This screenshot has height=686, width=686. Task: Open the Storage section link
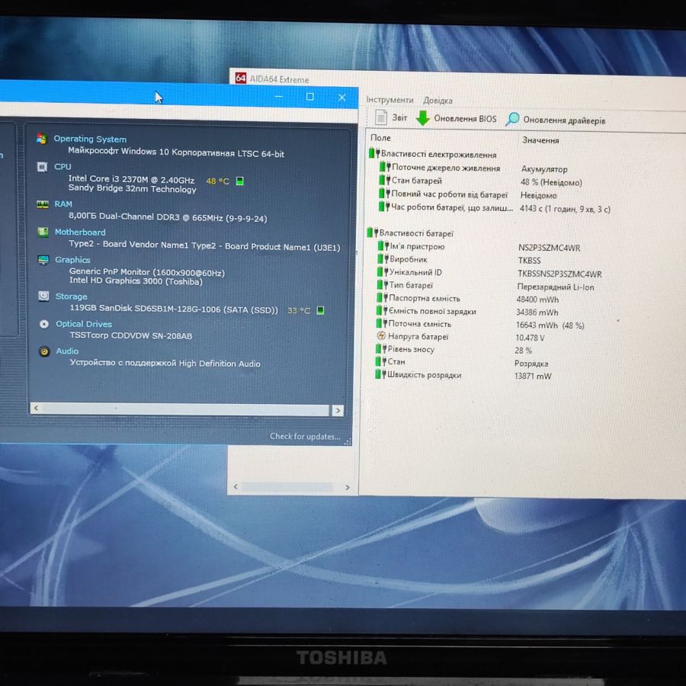click(72, 297)
